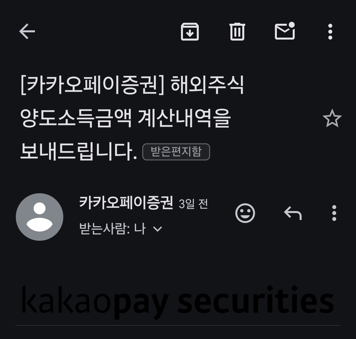Delete the email using the trash icon
The width and height of the screenshot is (356, 339).
pos(237,32)
